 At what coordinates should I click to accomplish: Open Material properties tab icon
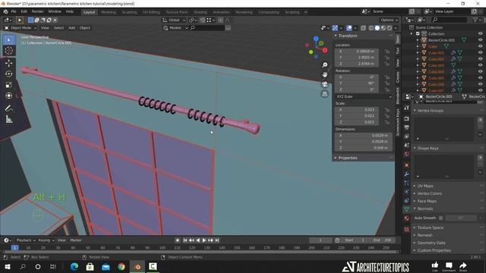[406, 218]
